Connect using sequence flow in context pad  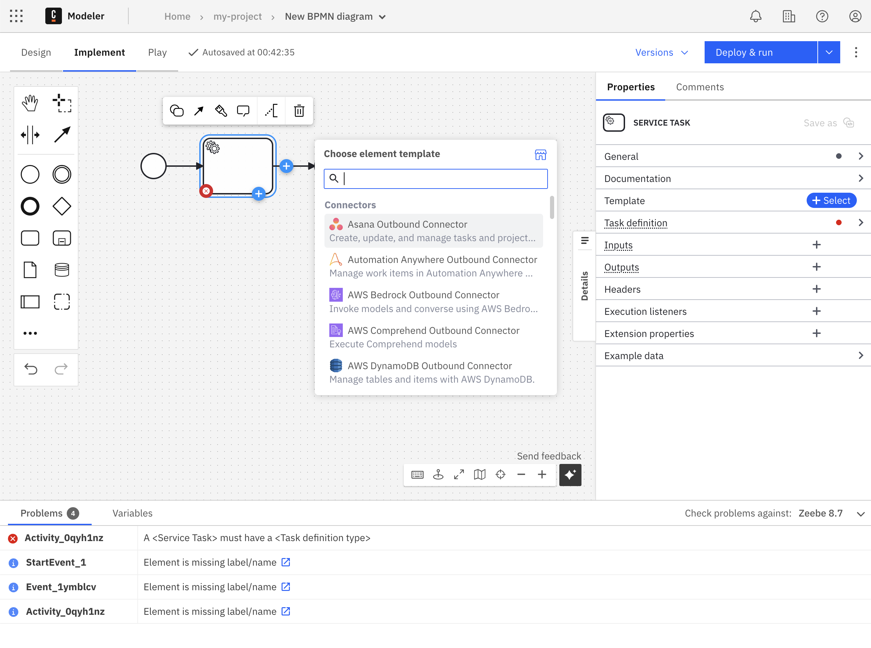[x=199, y=111]
